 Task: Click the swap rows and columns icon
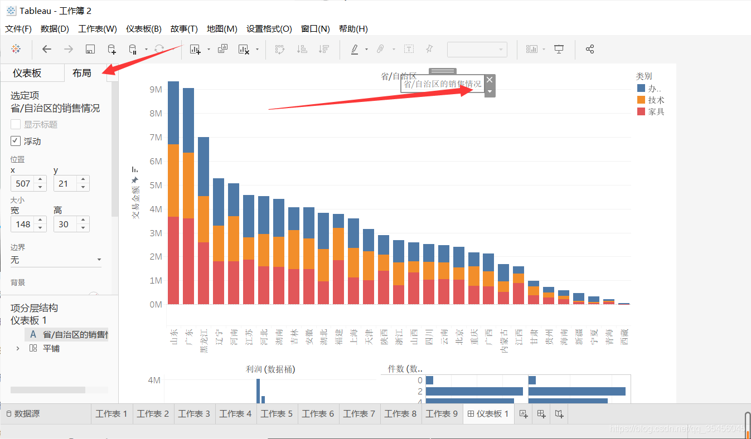click(280, 49)
